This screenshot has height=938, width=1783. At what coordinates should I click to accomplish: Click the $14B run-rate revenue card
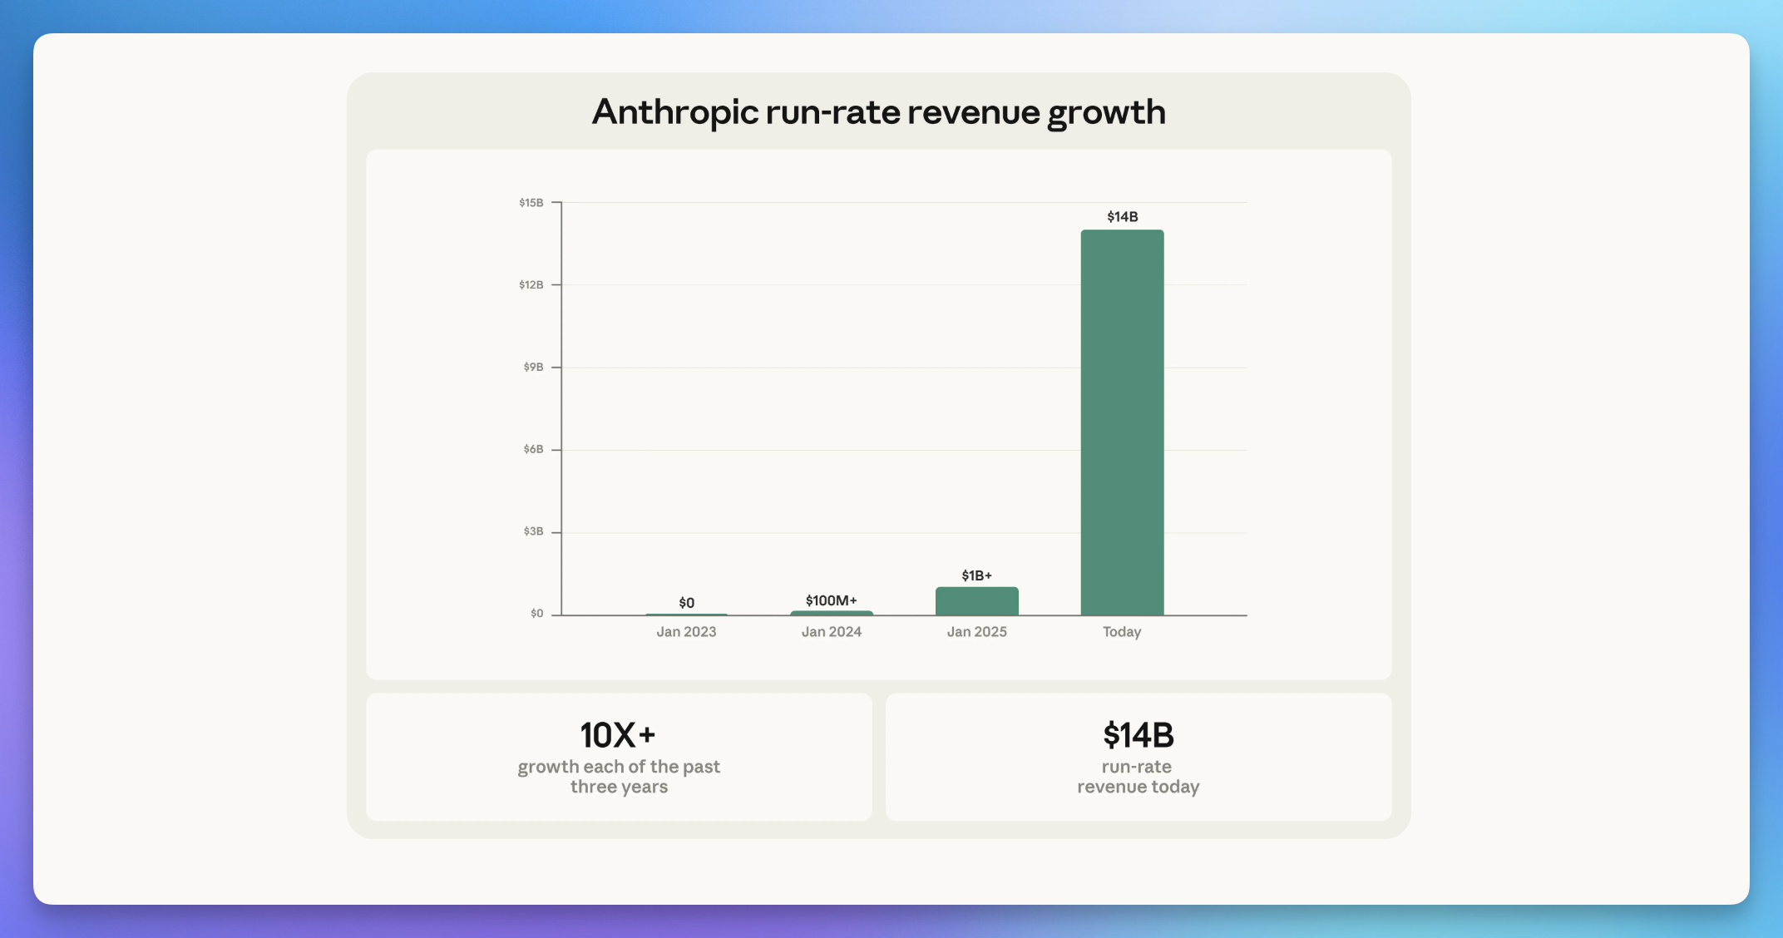point(1138,737)
